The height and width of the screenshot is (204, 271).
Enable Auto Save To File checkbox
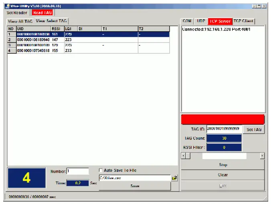pos(101,170)
